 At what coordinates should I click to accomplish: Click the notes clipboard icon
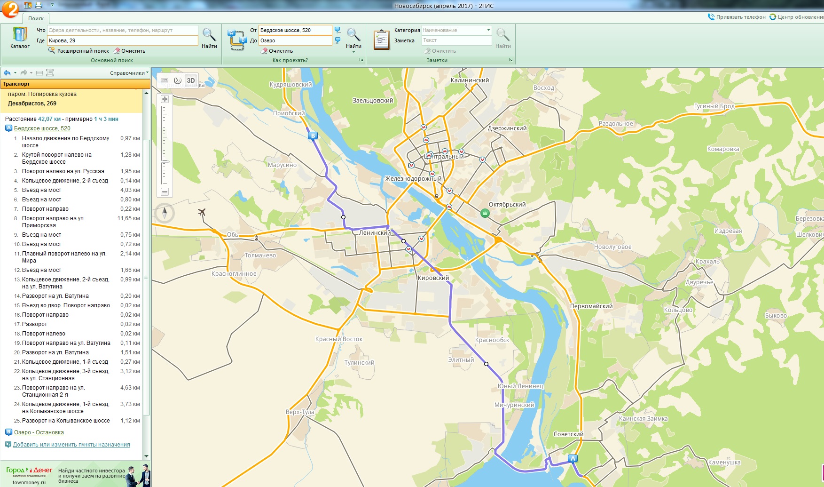pyautogui.click(x=381, y=40)
